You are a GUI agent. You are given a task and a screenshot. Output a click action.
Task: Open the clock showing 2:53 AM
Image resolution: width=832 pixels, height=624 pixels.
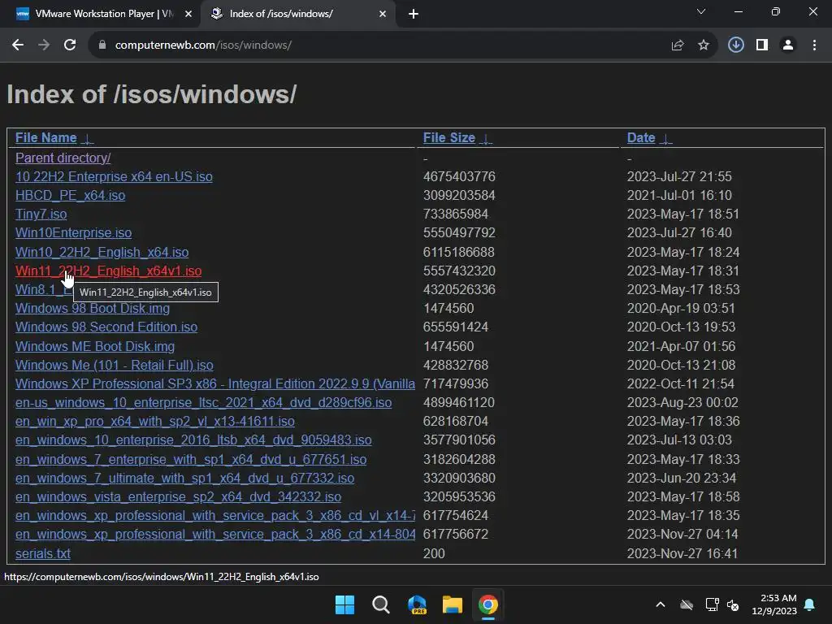point(774,604)
